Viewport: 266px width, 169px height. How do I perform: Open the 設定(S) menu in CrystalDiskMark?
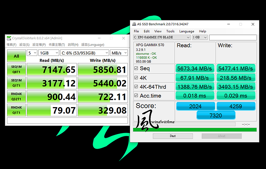(24, 44)
